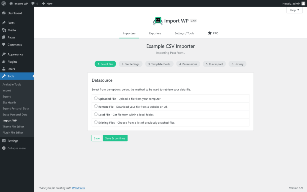Click the 'Importing Post From .' subtitle
Image resolution: width=307 pixels, height=192 pixels.
[x=171, y=53]
